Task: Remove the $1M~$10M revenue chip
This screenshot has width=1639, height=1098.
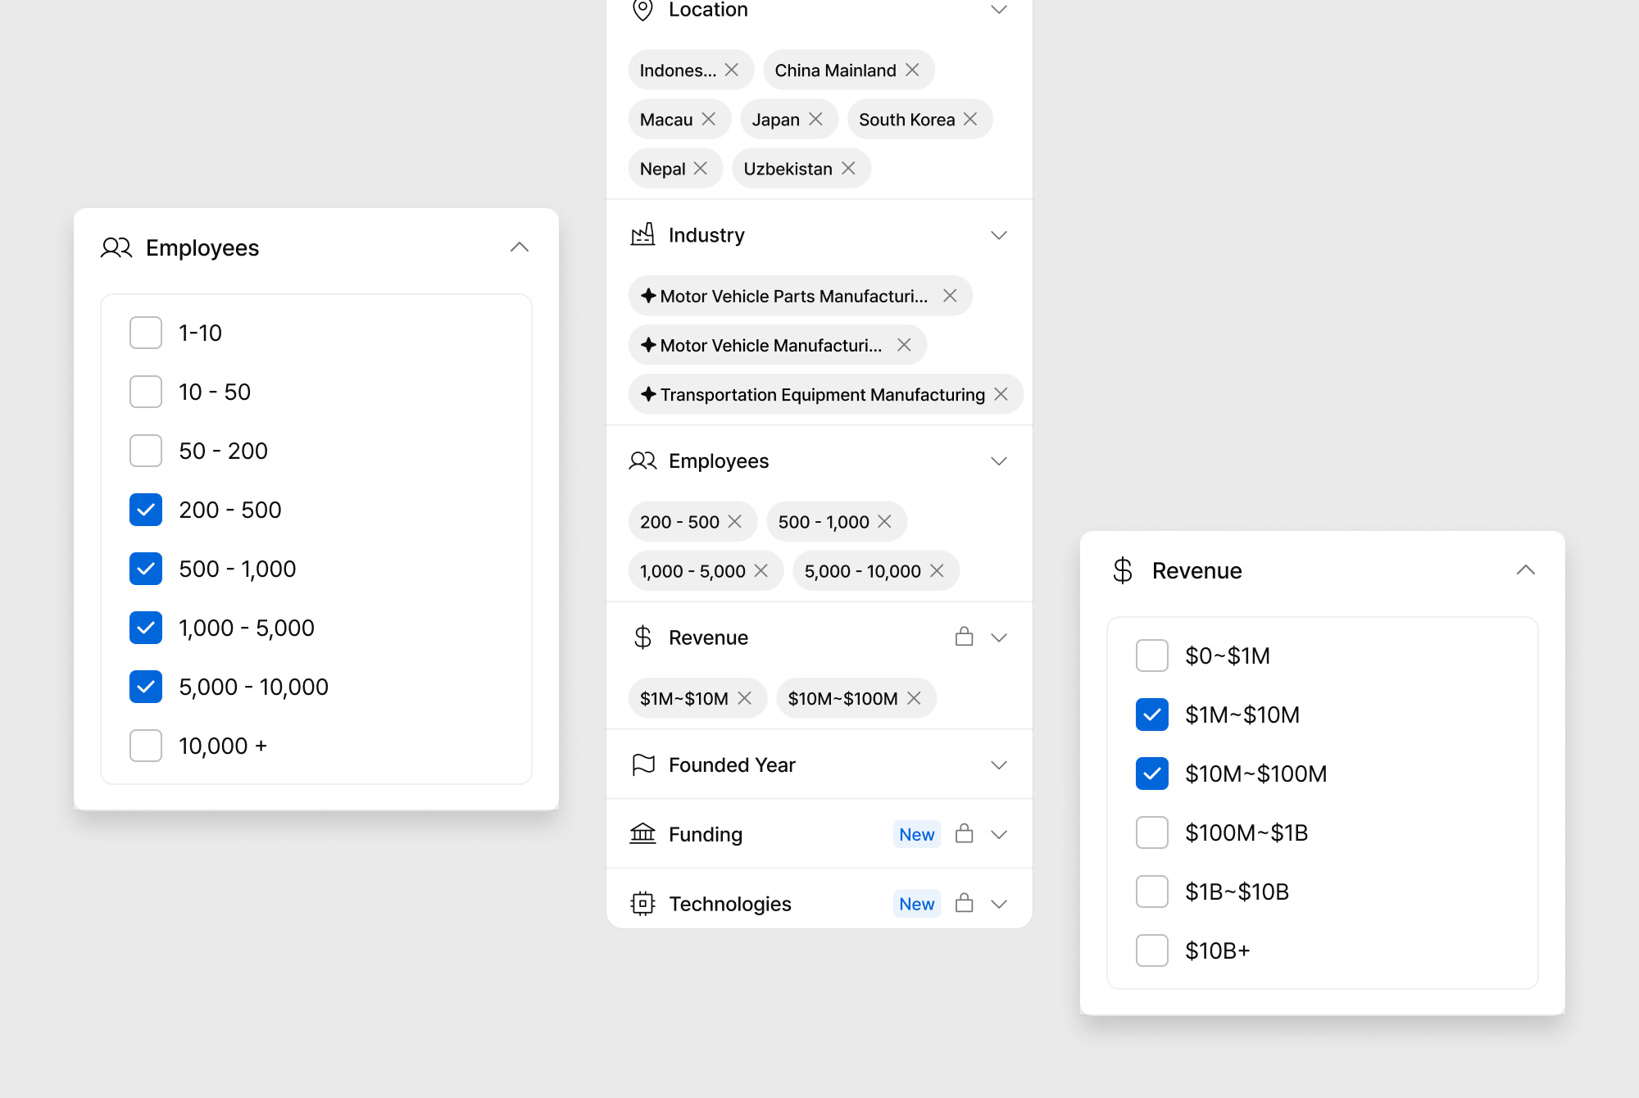Action: click(x=744, y=698)
